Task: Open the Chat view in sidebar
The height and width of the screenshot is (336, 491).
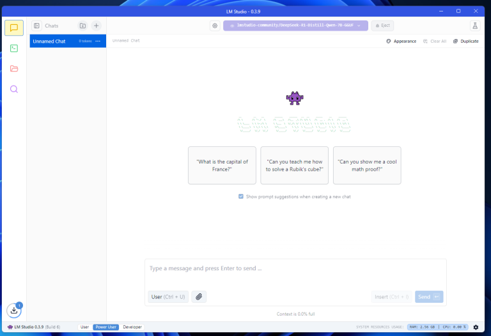Action: point(13,27)
